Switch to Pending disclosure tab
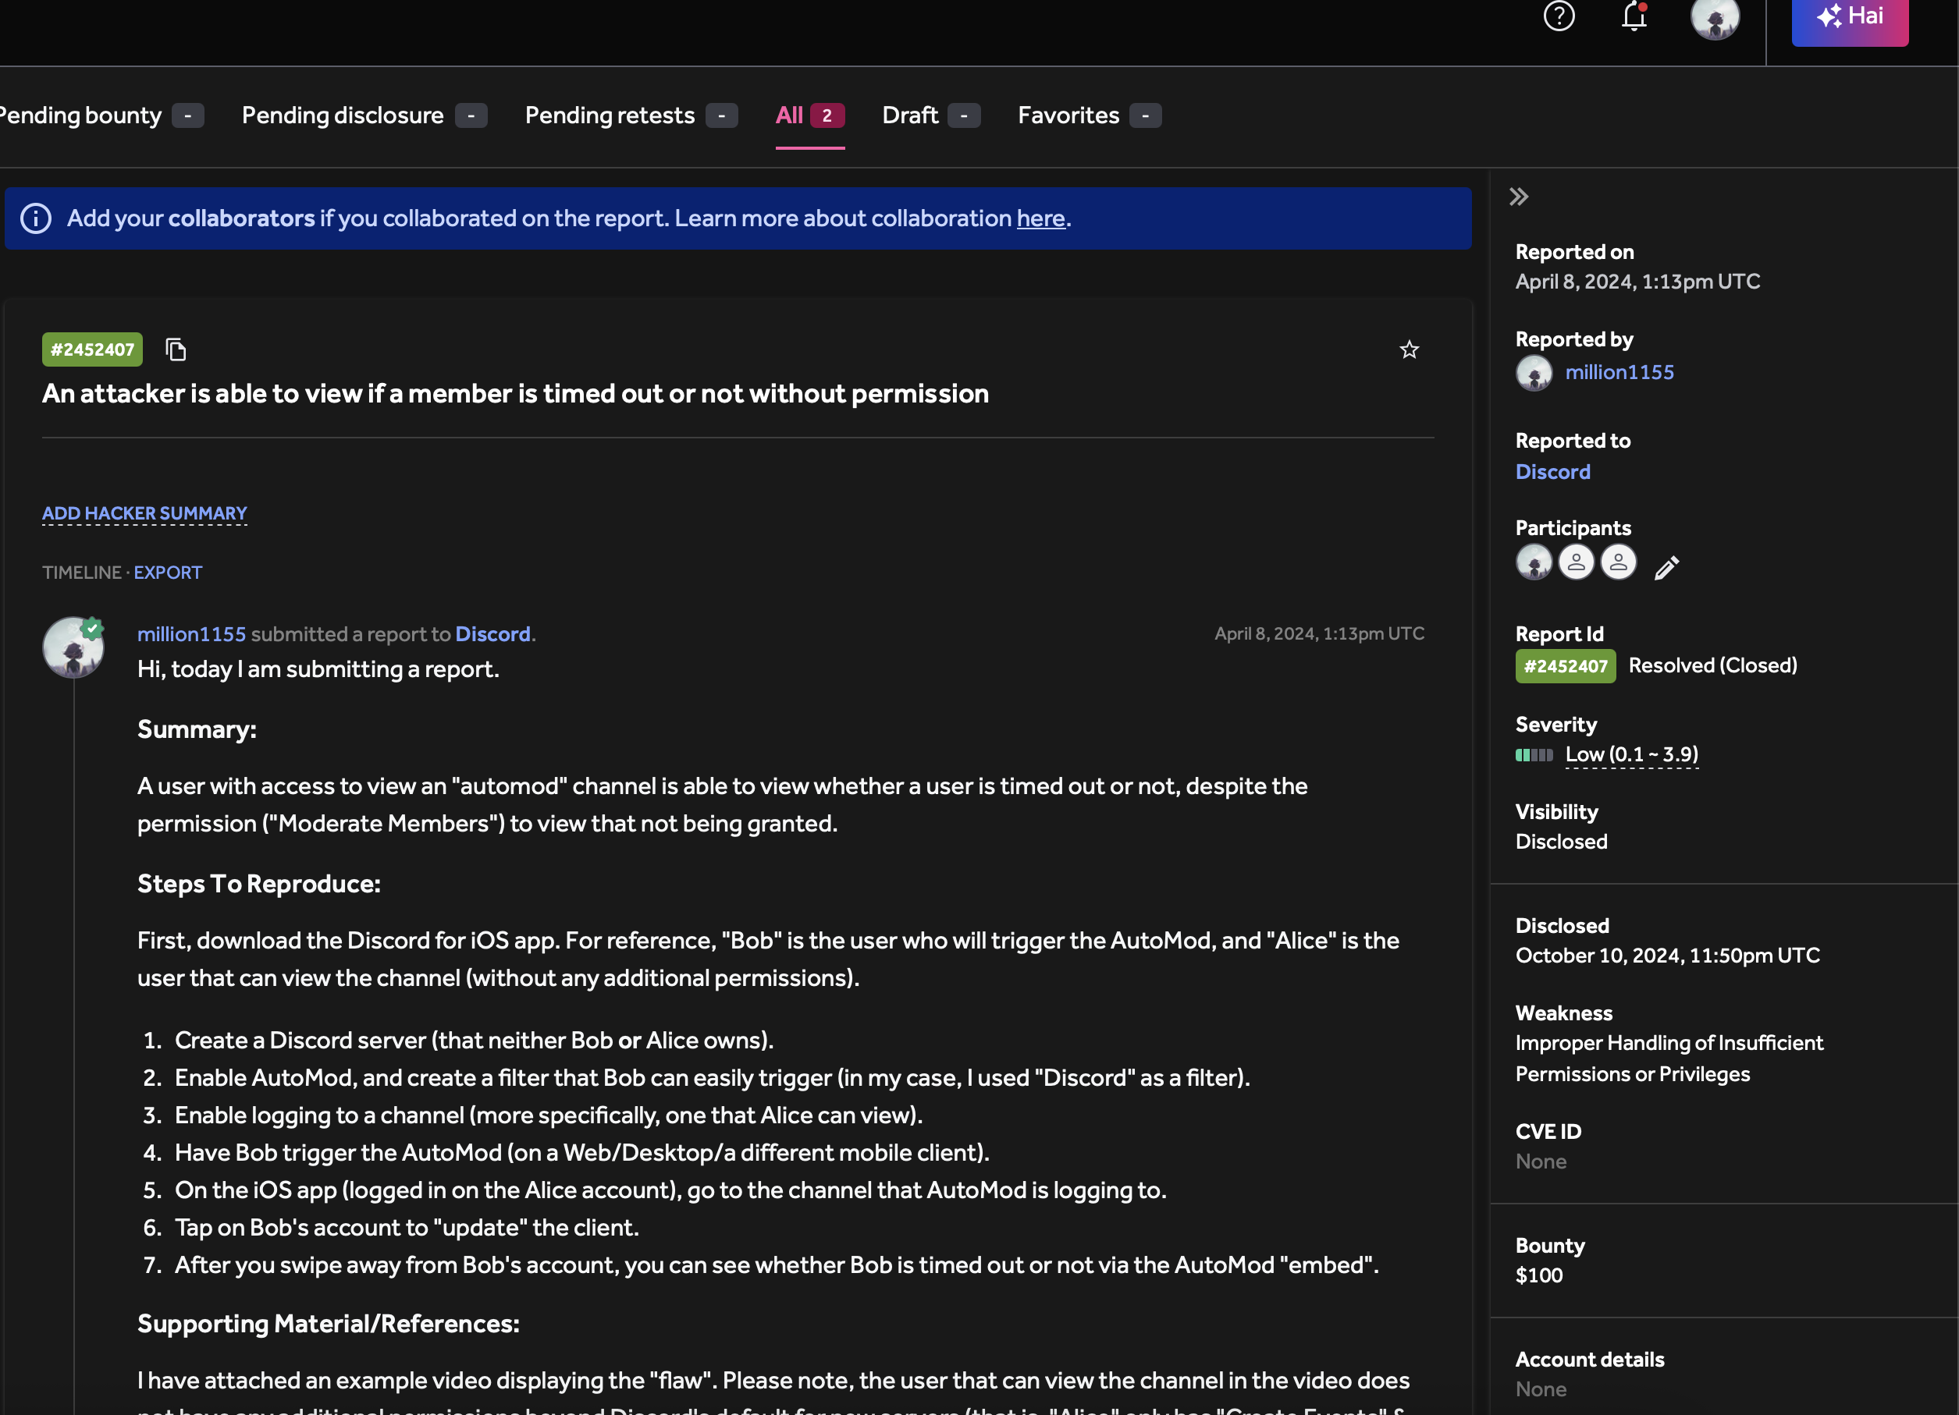 tap(364, 115)
